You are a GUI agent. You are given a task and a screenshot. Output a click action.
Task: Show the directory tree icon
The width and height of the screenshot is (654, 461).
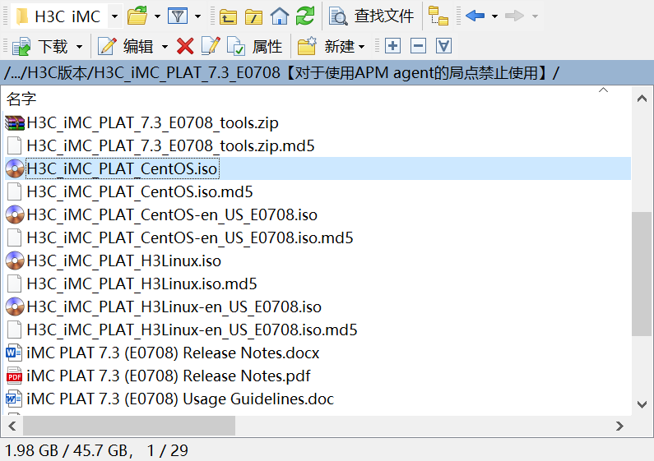click(438, 16)
